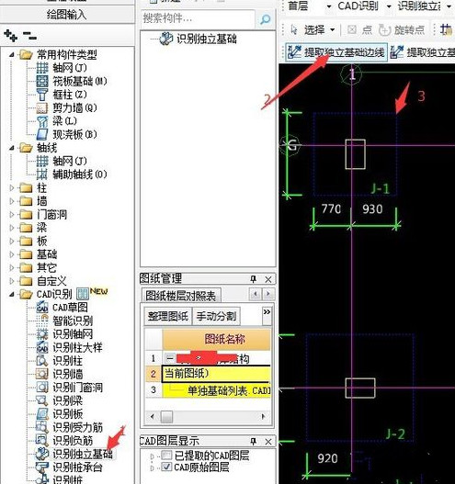
Task: Open the 选择 dropdown arrow
Action: (x=333, y=30)
